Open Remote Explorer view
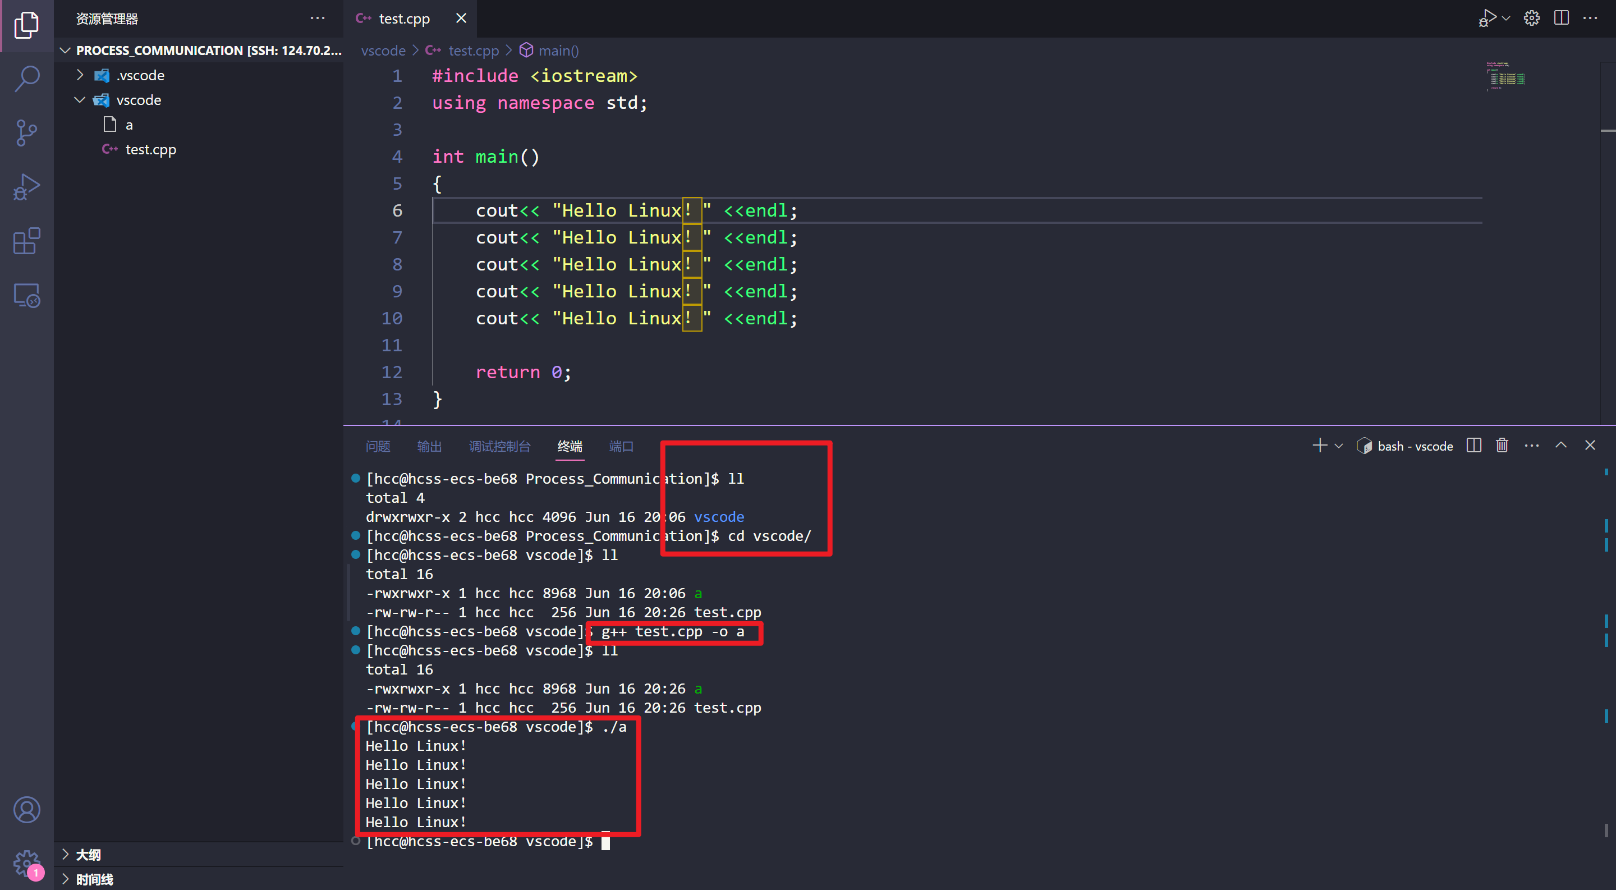This screenshot has width=1616, height=890. 26,295
